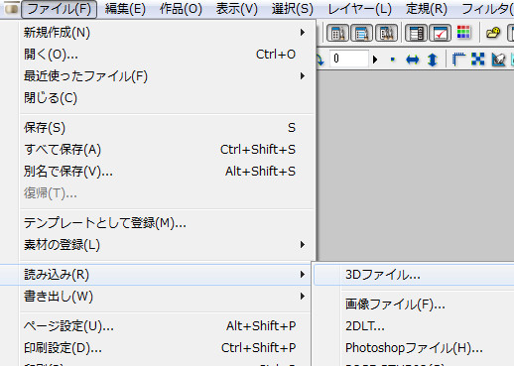Screen dimensions: 514x366
Task: Toggle the palette icon with red checkmark
Action: (440, 33)
